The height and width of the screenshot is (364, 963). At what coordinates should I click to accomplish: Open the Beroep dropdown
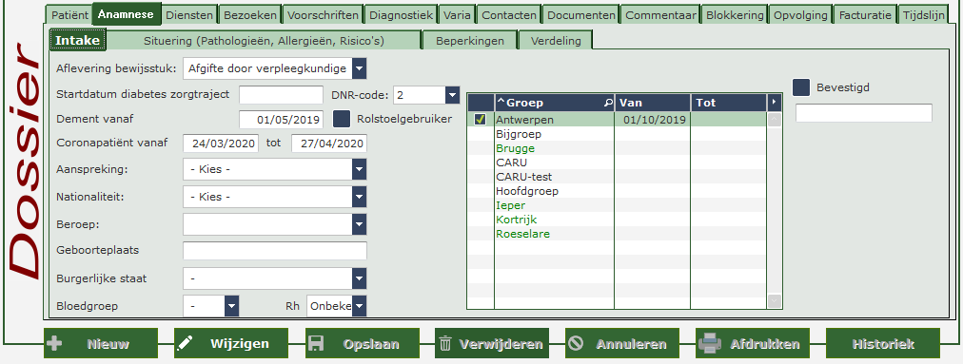click(360, 224)
